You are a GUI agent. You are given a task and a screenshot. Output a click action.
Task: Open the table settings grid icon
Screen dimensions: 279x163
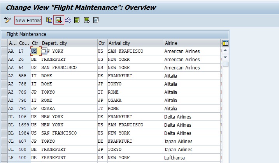225,43
